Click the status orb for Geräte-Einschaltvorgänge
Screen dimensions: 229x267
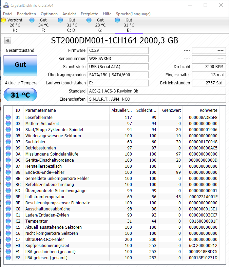(8, 160)
